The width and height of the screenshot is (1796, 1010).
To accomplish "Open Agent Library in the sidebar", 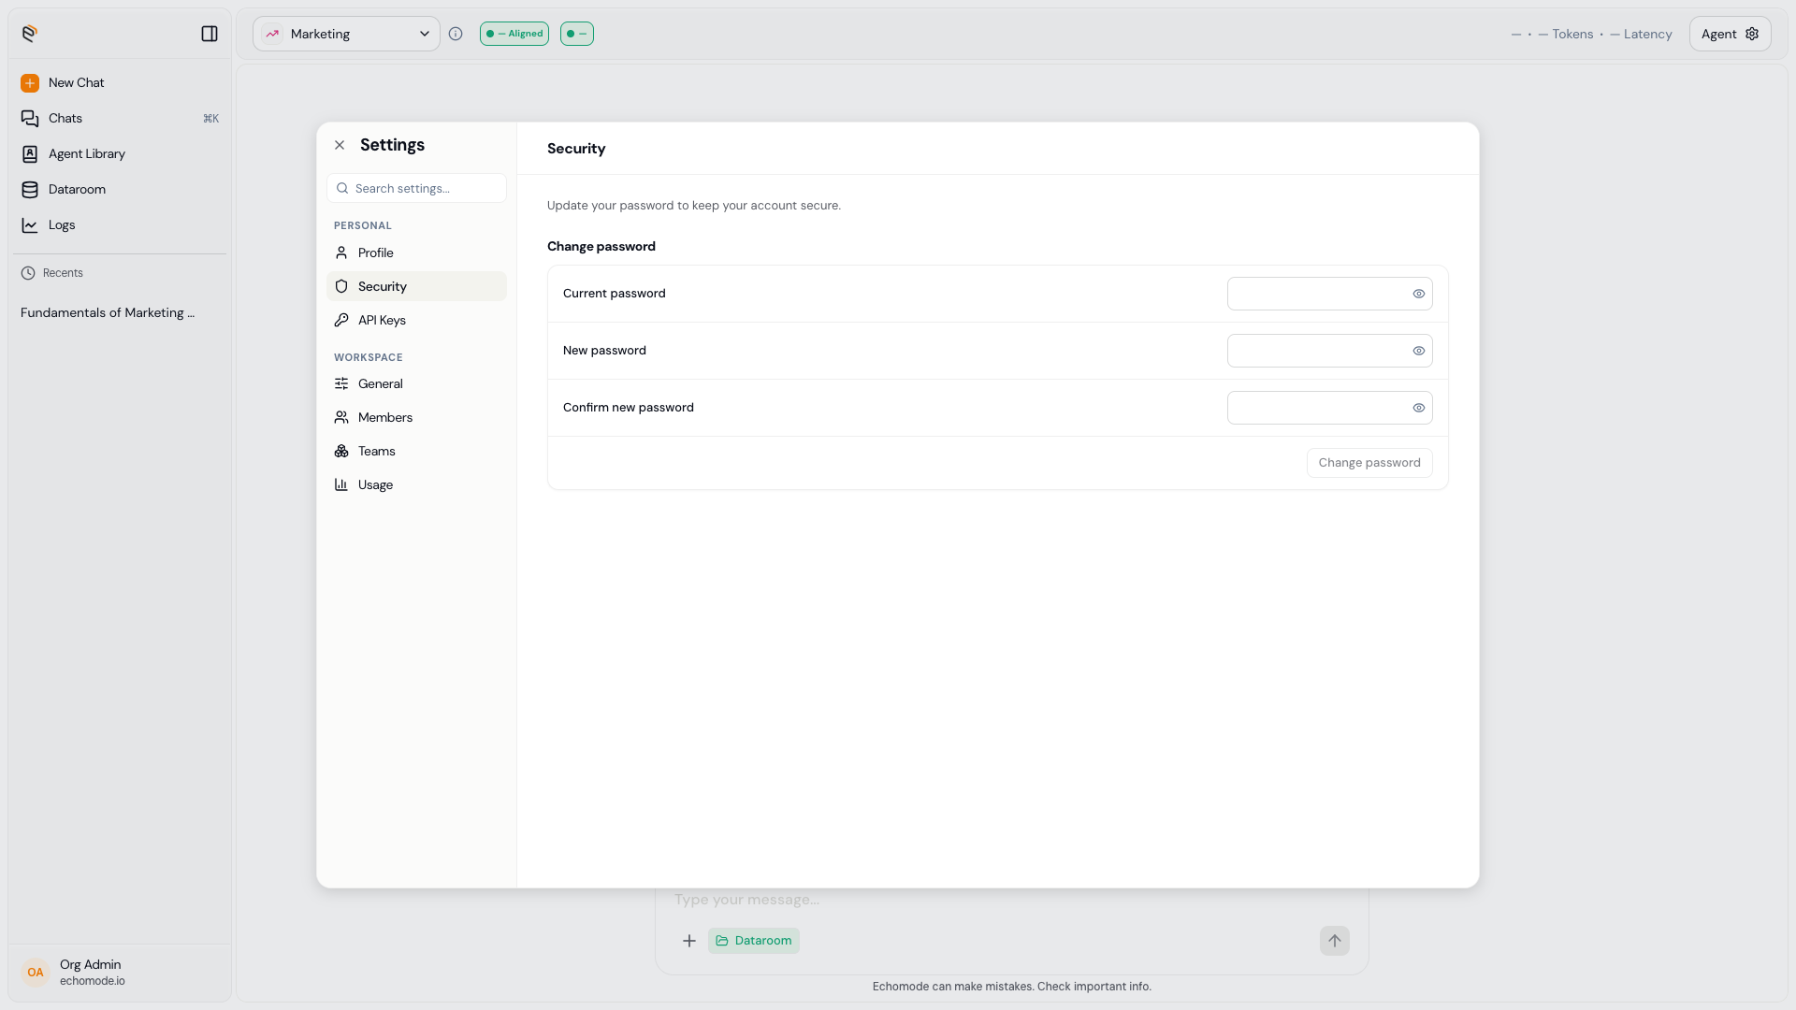I will (120, 154).
